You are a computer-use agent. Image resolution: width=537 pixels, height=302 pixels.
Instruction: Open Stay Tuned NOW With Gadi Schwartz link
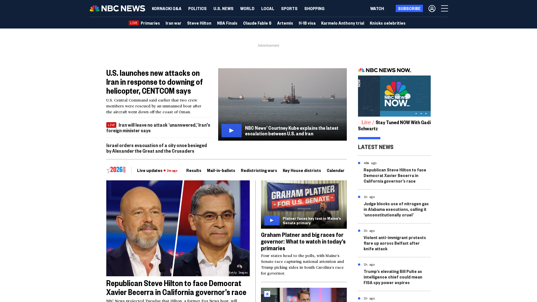(x=394, y=126)
